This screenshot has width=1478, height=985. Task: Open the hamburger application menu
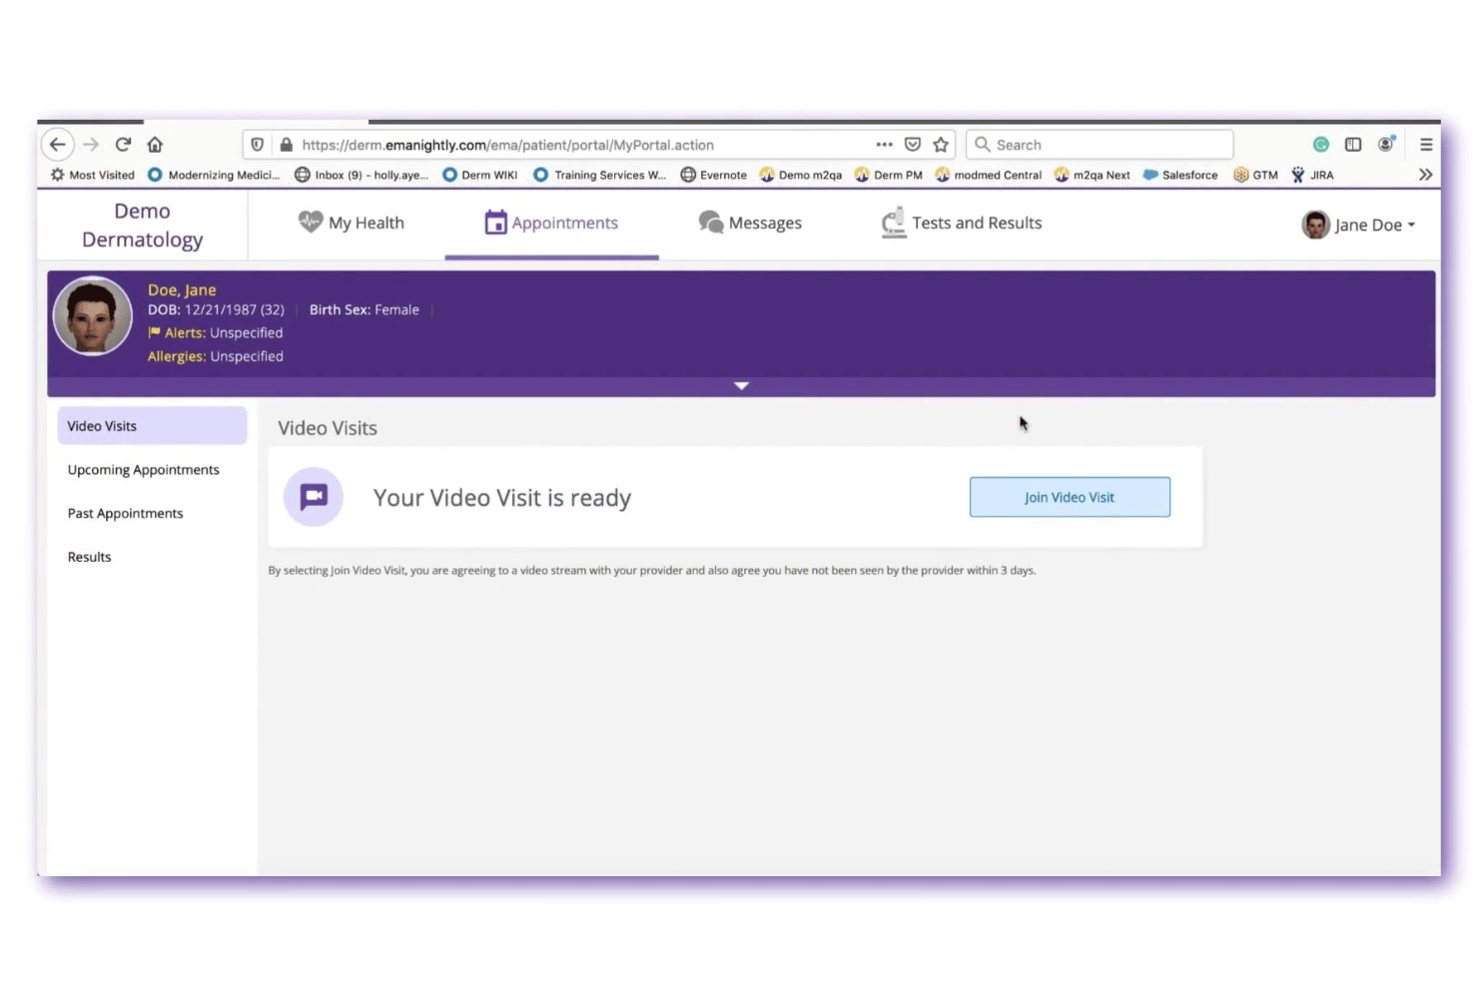click(1426, 145)
